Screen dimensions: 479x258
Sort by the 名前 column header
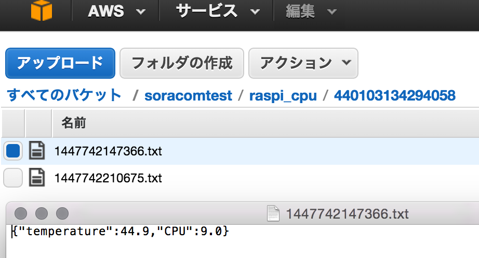pos(74,123)
